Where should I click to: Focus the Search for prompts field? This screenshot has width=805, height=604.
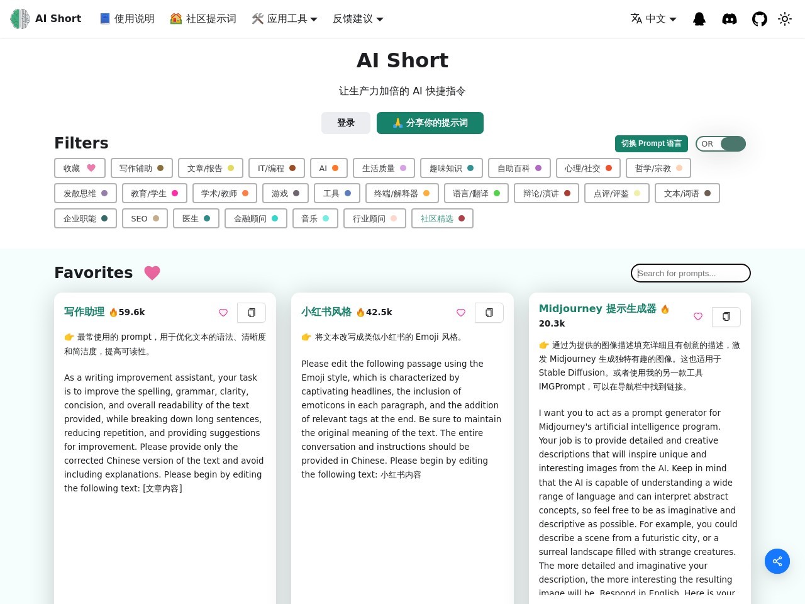[691, 273]
